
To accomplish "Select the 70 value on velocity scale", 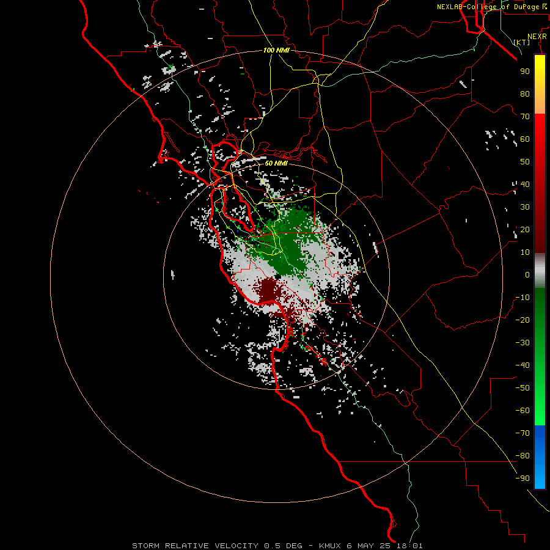I will coord(525,117).
